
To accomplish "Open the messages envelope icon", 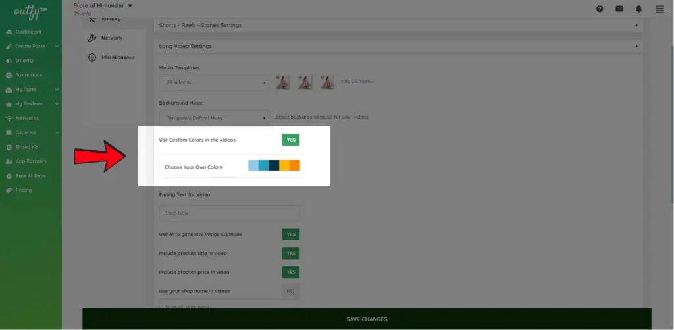I will coord(619,9).
